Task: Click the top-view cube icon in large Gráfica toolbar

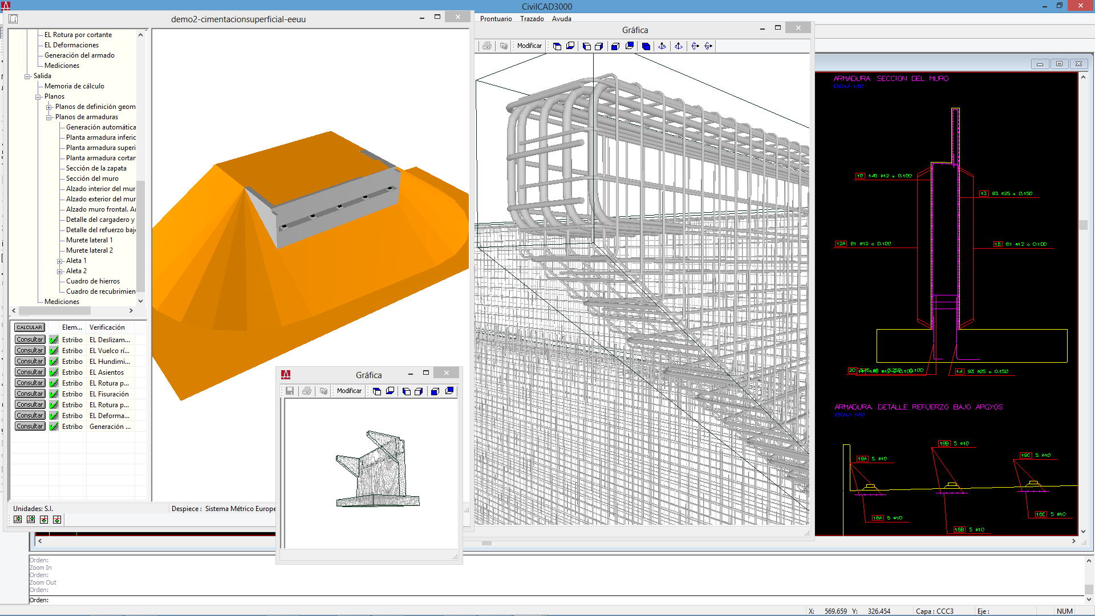Action: [557, 46]
